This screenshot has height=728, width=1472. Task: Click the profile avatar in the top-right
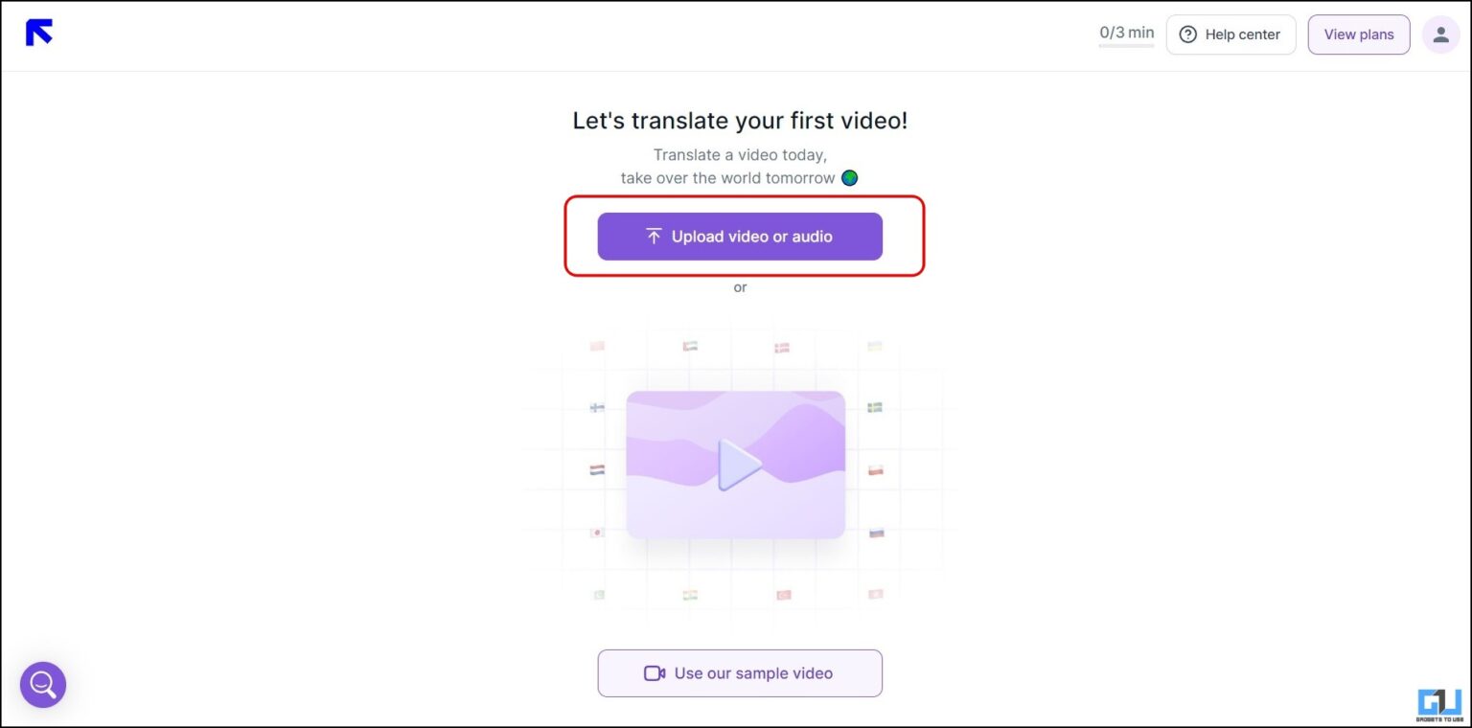[1439, 34]
